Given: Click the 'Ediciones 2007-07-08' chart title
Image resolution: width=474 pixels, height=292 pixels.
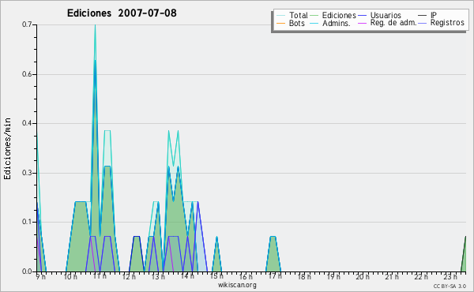Looking at the screenshot, I should click(122, 13).
